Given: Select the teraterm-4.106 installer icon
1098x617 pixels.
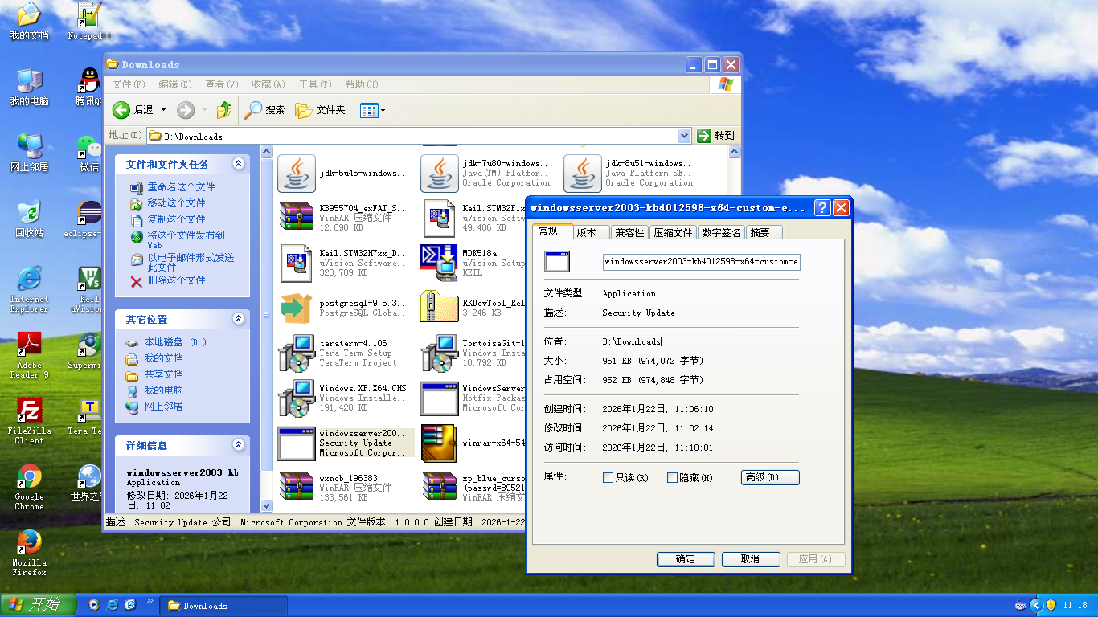Looking at the screenshot, I should pos(297,353).
